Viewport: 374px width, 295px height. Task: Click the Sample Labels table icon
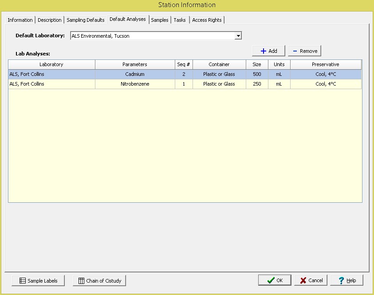22,281
